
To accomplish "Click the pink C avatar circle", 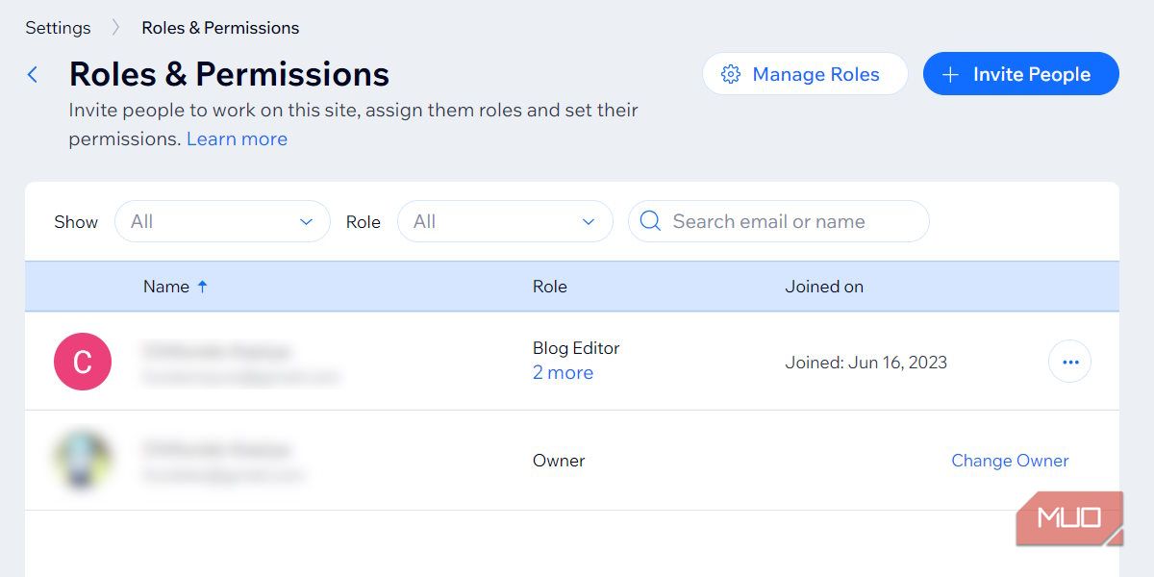I will 82,362.
